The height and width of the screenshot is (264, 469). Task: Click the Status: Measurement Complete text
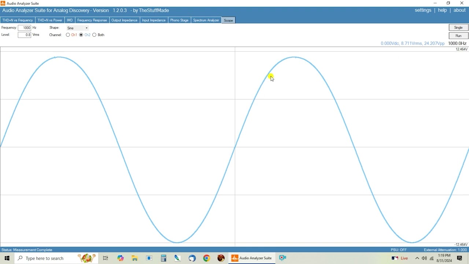(27, 250)
